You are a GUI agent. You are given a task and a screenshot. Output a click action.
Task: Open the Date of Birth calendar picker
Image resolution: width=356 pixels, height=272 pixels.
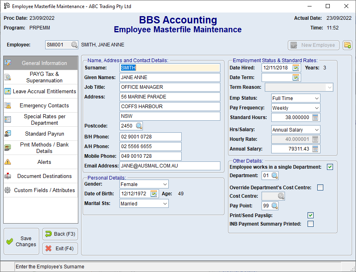[154, 194]
